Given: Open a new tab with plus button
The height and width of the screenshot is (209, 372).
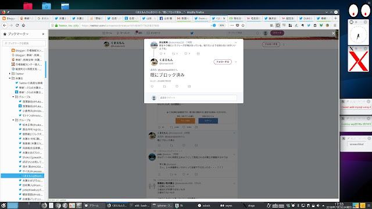Looking at the screenshot, I should pos(335,18).
